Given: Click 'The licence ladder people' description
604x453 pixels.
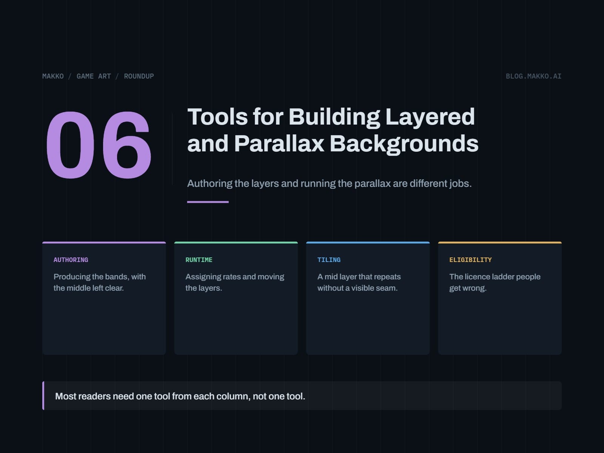Looking at the screenshot, I should pyautogui.click(x=495, y=282).
